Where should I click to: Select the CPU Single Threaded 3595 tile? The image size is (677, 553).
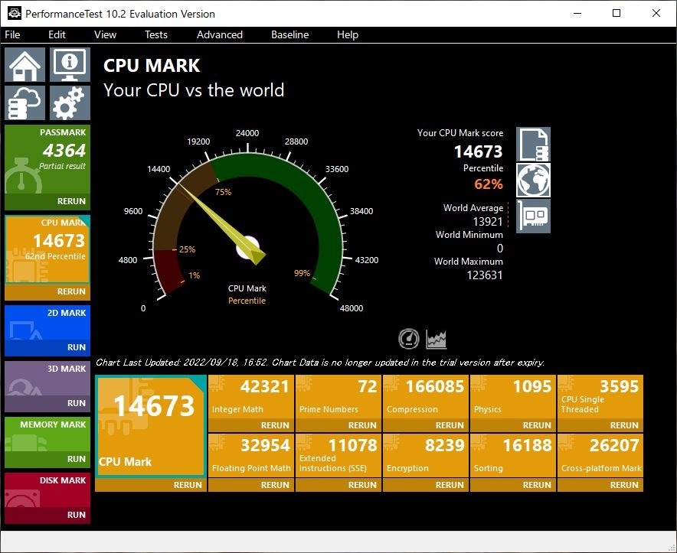[600, 397]
